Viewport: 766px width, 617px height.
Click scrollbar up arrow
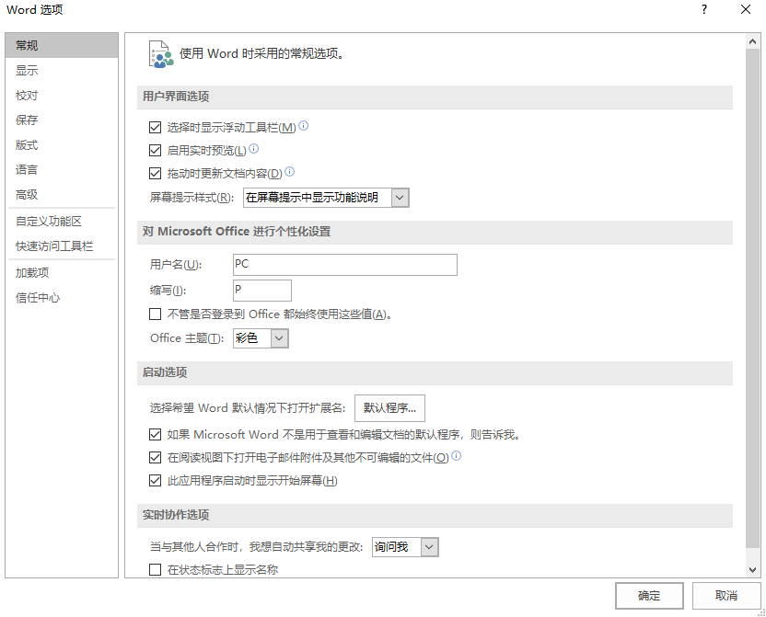coord(753,42)
